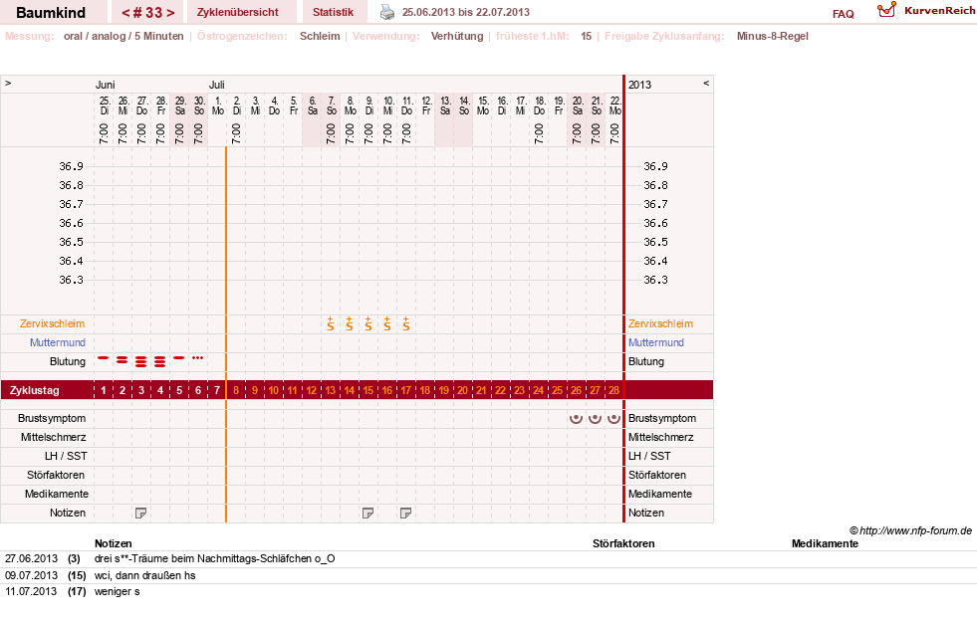Click the left Brustsymptom row label
The width and height of the screenshot is (977, 622).
pos(52,418)
